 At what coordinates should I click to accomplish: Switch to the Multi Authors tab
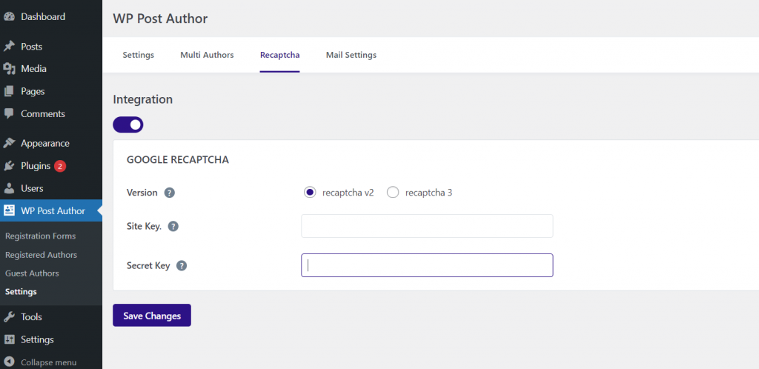click(x=208, y=55)
